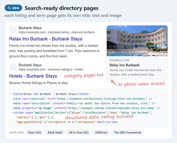Select the Rank Math chip
This screenshot has width=177, height=143.
(x=55, y=132)
